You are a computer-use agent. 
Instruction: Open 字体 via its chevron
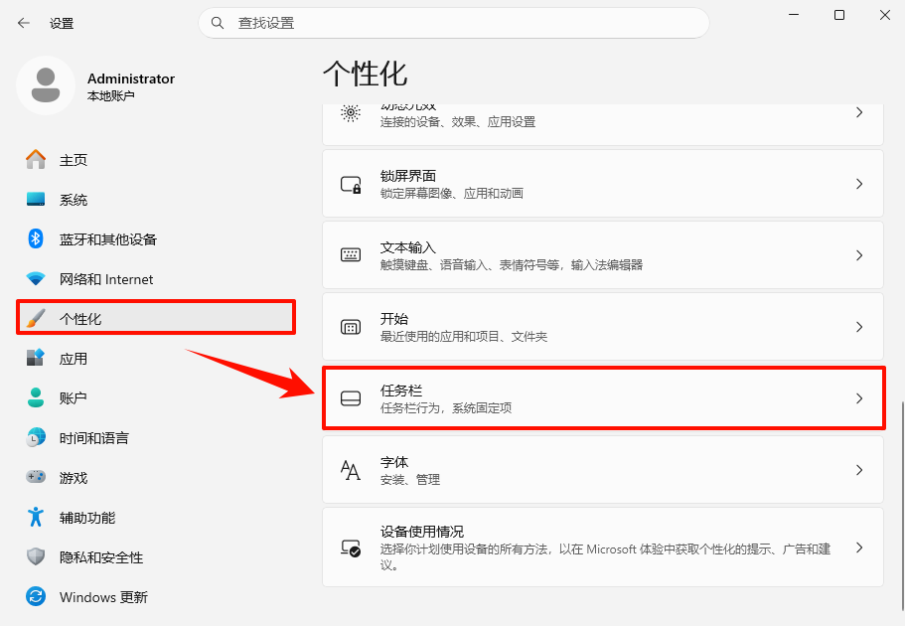click(x=859, y=470)
